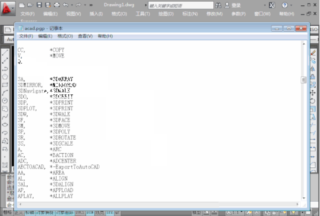Open AutoCAD 修改(M) menu
Image resolution: width=320 pixels, height=216 pixels.
coord(214,14)
